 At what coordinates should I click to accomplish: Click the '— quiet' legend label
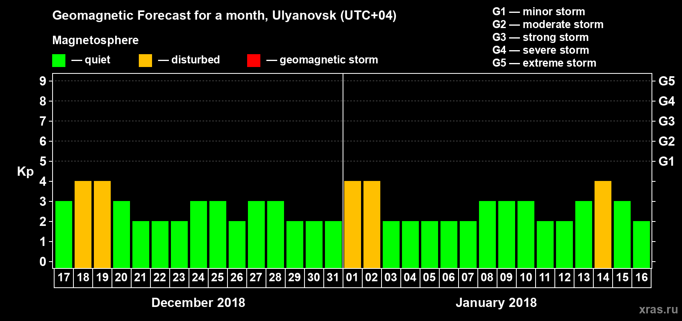click(91, 60)
